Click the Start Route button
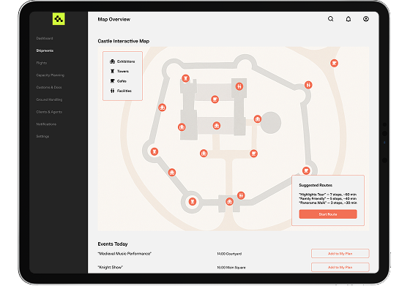The image size is (410, 286). click(x=328, y=214)
